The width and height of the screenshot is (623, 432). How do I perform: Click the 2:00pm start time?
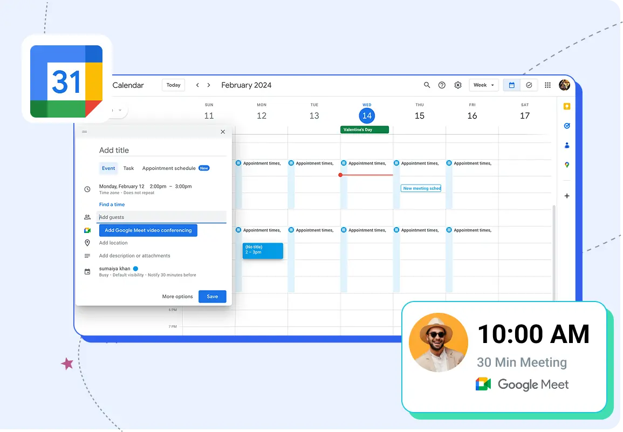(x=158, y=187)
